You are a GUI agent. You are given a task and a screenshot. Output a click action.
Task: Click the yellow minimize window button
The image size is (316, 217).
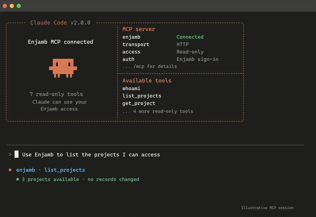point(12,6)
